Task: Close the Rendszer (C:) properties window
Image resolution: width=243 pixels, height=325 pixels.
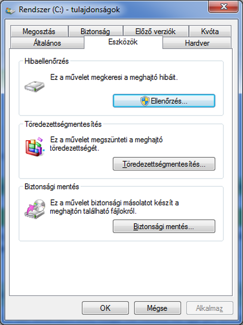Action: pos(223,7)
